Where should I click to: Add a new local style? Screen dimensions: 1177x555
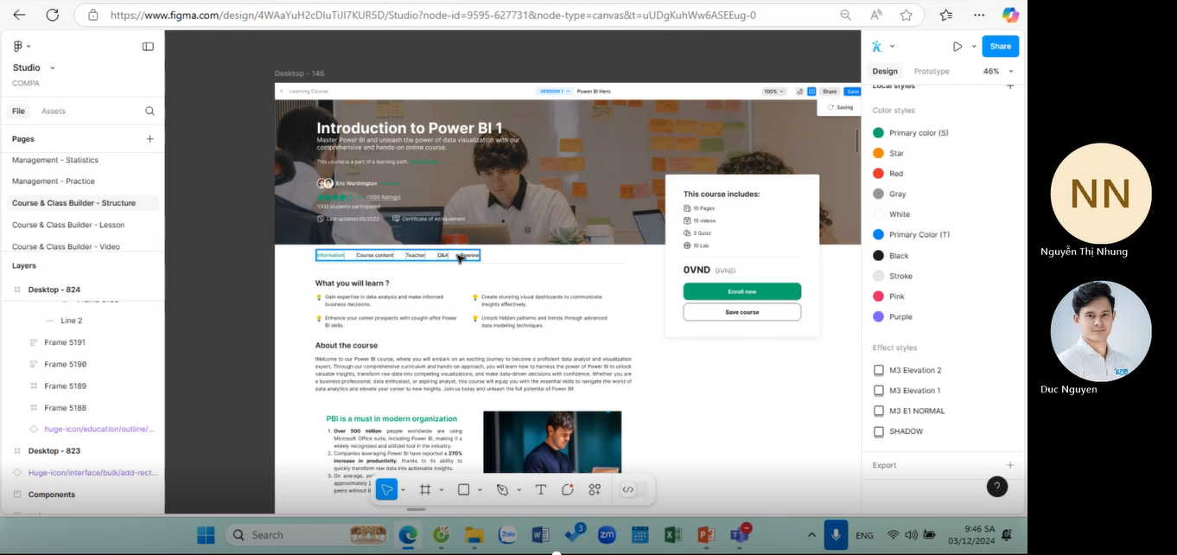point(1010,86)
